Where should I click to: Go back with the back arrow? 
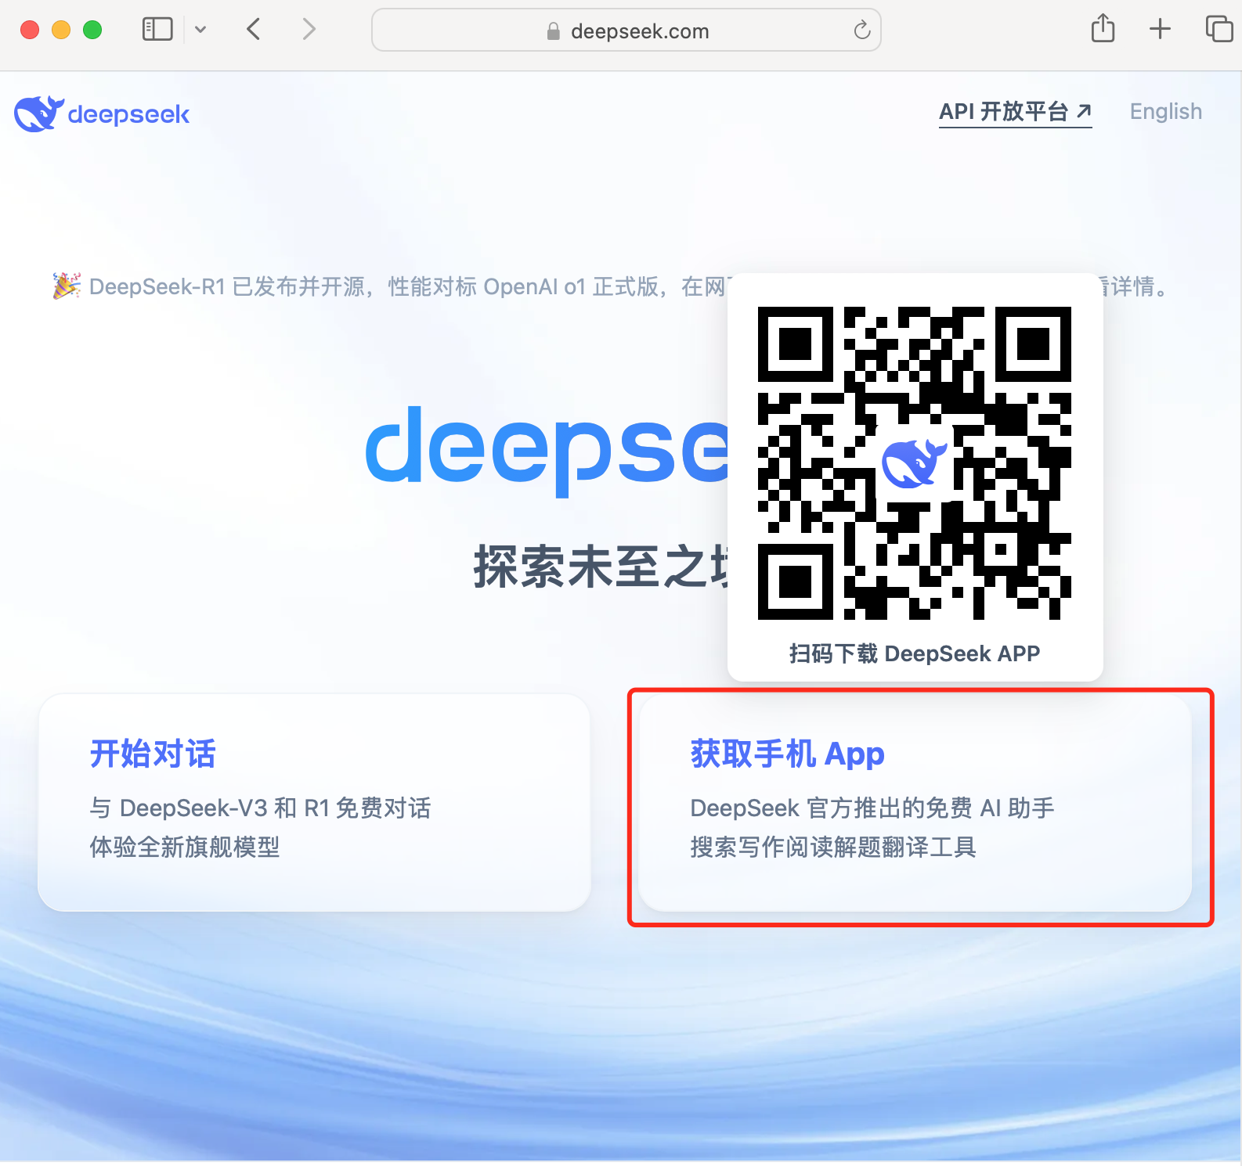click(253, 30)
